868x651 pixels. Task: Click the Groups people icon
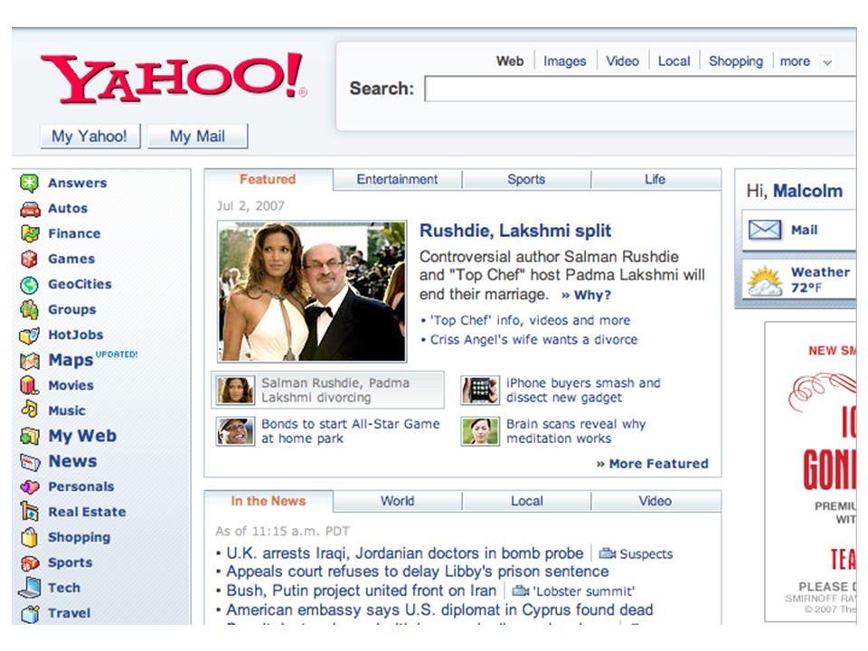pos(29,309)
